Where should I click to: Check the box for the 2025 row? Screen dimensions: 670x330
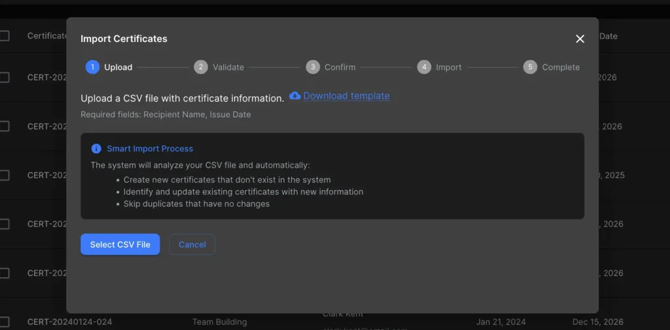tap(5, 175)
